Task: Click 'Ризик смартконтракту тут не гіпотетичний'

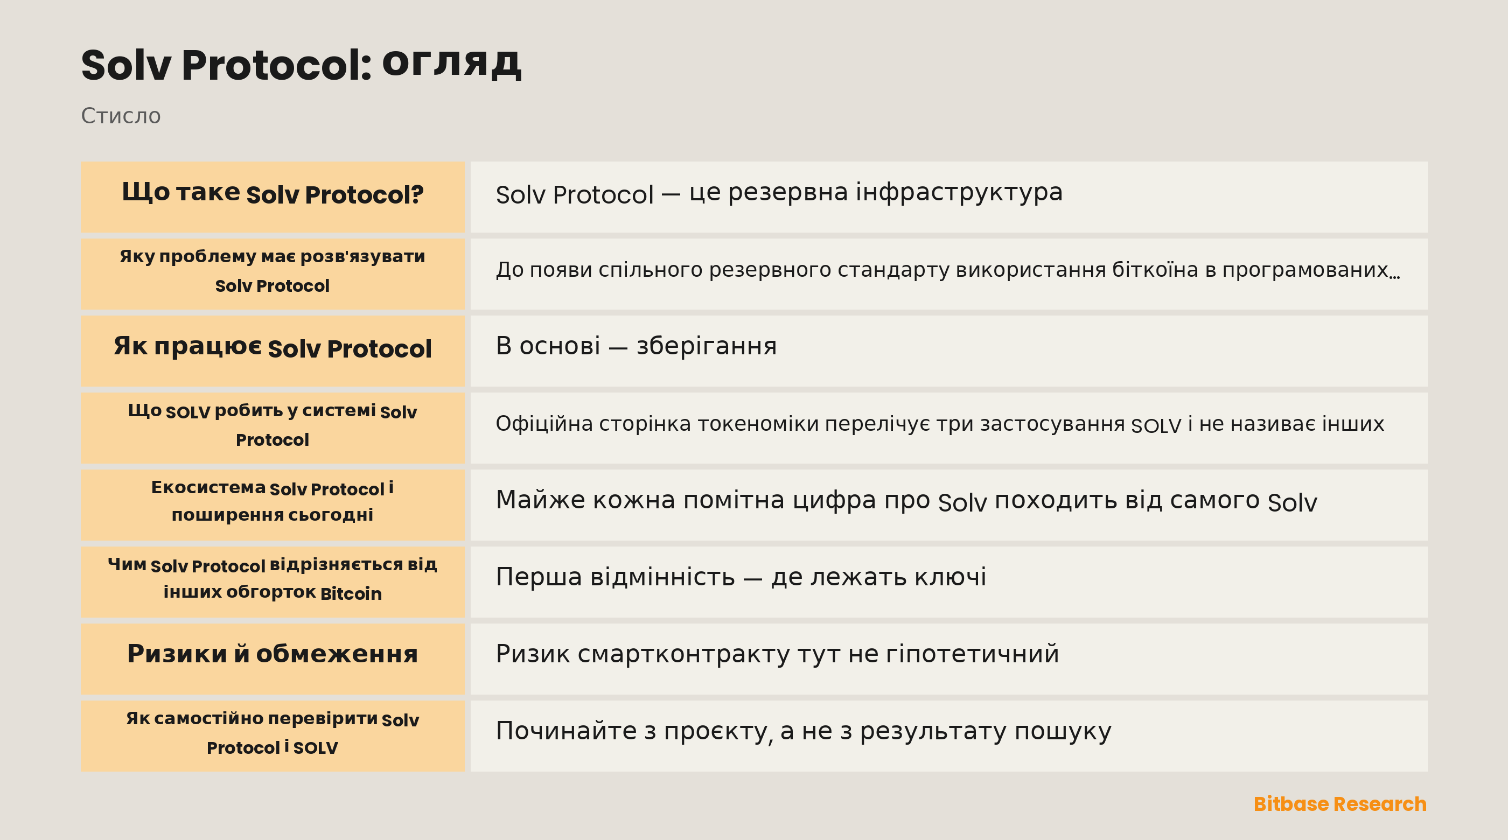Action: (777, 654)
